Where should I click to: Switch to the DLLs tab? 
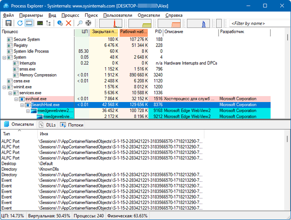click(47, 125)
